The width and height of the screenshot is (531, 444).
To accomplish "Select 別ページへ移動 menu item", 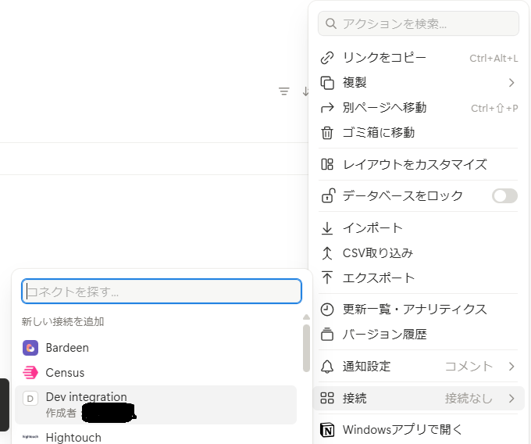I will [384, 108].
